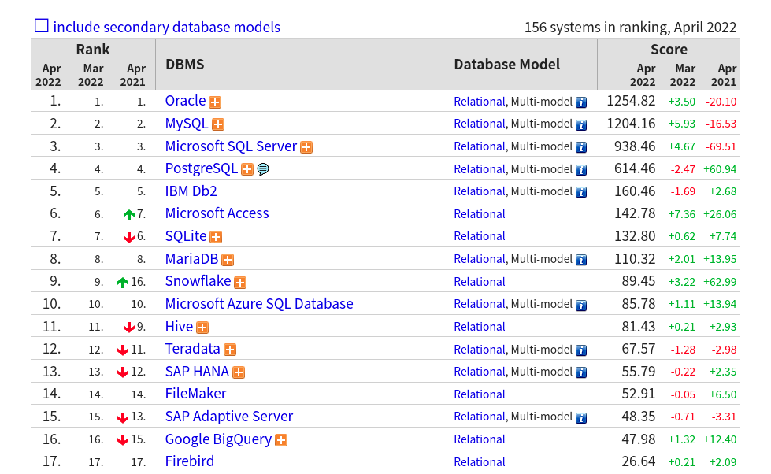The width and height of the screenshot is (771, 474).
Task: Enable the include secondary database models checkbox
Action: [x=41, y=25]
